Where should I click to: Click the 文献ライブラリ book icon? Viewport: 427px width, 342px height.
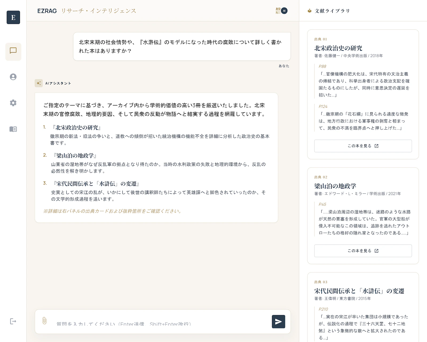310,11
